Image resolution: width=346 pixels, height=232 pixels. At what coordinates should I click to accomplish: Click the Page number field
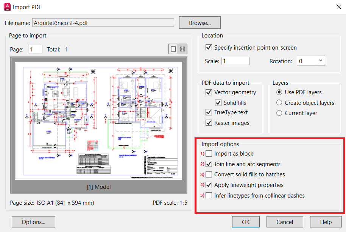pos(35,49)
